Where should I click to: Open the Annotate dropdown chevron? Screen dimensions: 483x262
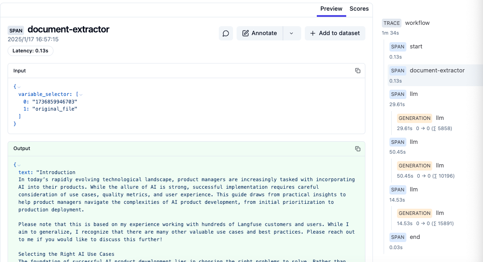(x=291, y=33)
